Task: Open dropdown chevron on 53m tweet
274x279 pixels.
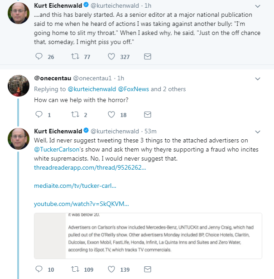Action: [258, 132]
